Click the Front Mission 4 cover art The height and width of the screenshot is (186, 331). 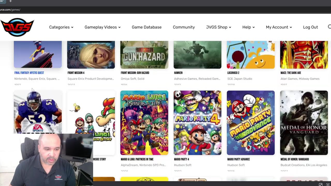(91, 55)
